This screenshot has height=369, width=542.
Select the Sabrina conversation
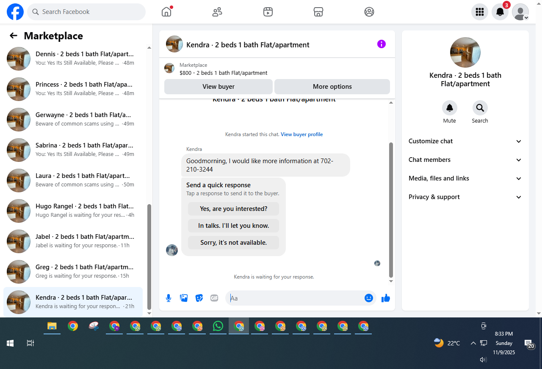(73, 150)
